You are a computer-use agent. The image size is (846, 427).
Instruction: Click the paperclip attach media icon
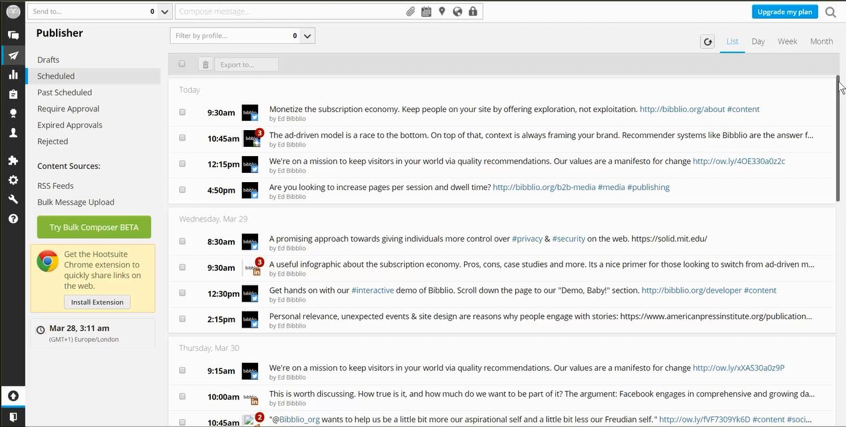tap(411, 11)
